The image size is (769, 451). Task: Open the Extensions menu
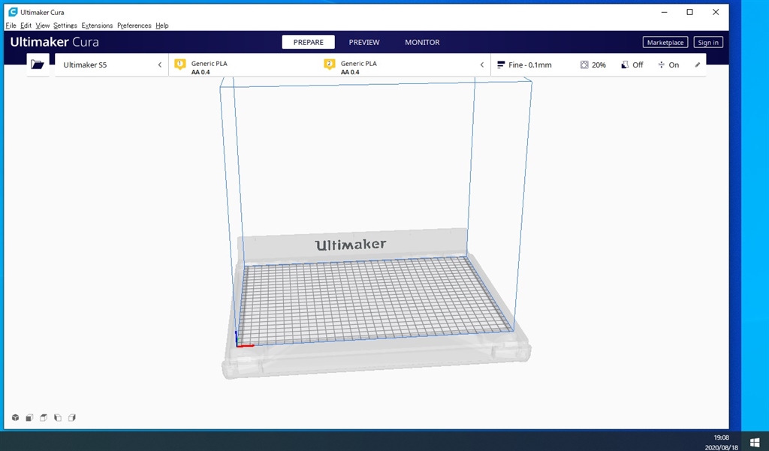tap(97, 26)
